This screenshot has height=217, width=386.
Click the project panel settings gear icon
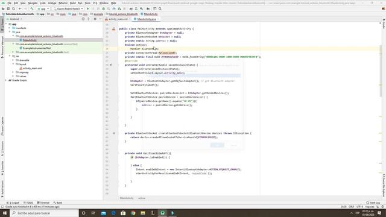pyautogui.click(x=95, y=19)
